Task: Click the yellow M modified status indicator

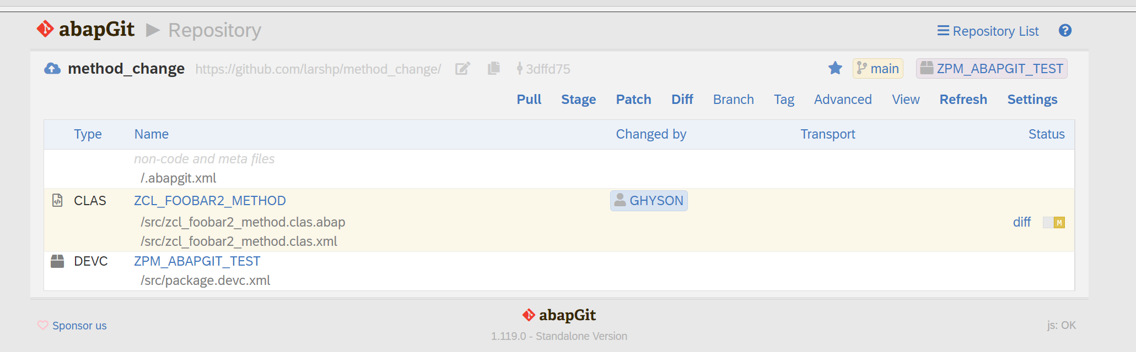Action: (x=1058, y=222)
